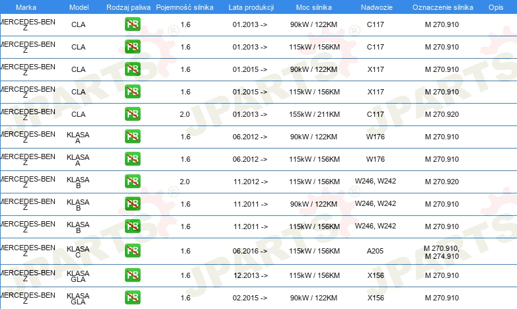Select the 155kW / 211KM power cell
This screenshot has width=517, height=309.
coord(314,114)
